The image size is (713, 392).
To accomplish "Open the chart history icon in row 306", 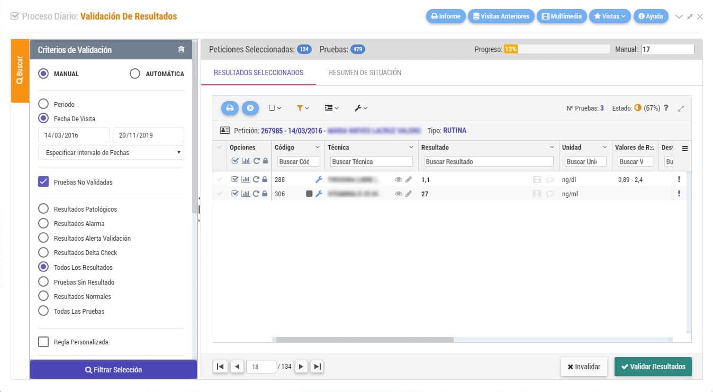I will [x=246, y=194].
